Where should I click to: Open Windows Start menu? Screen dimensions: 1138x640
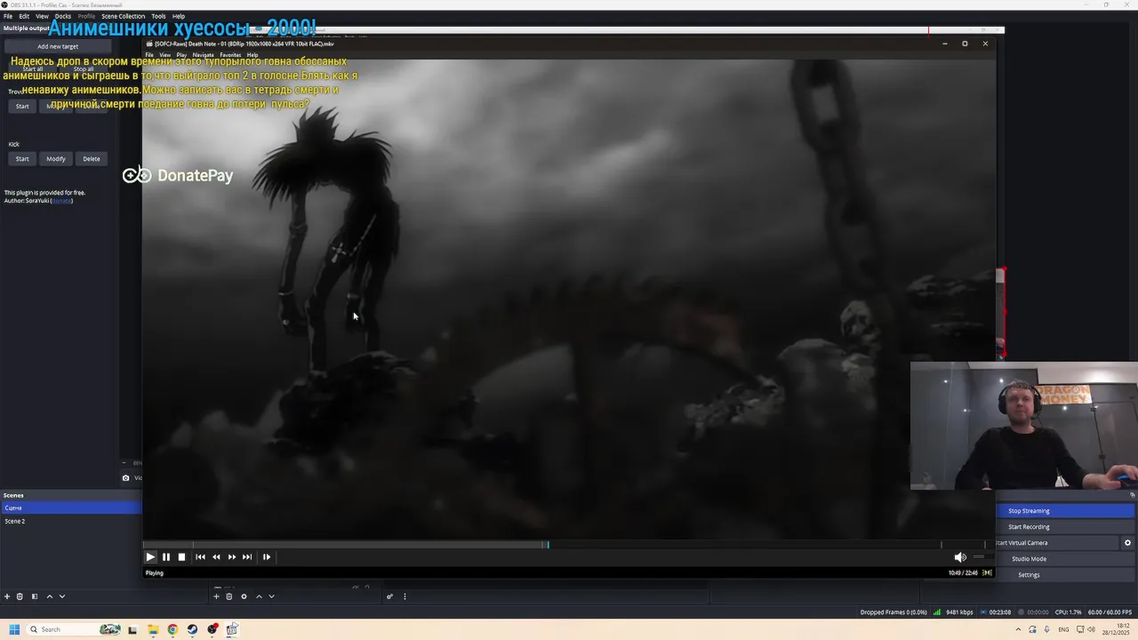(14, 629)
